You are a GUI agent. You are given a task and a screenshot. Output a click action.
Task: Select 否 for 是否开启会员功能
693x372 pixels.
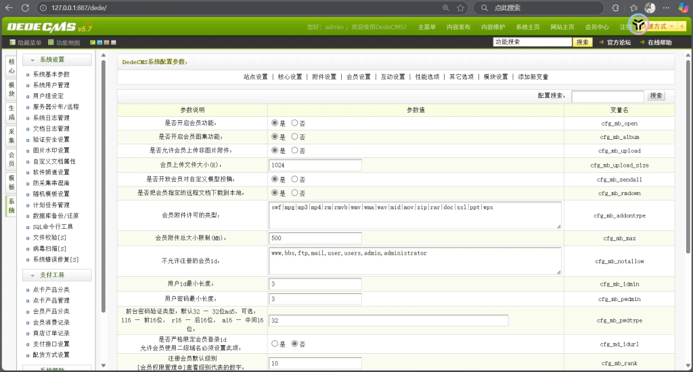click(294, 124)
